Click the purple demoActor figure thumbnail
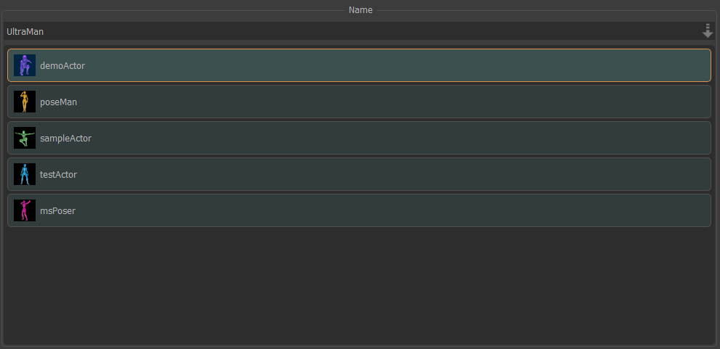Screen dimensions: 720x349 tap(25, 65)
